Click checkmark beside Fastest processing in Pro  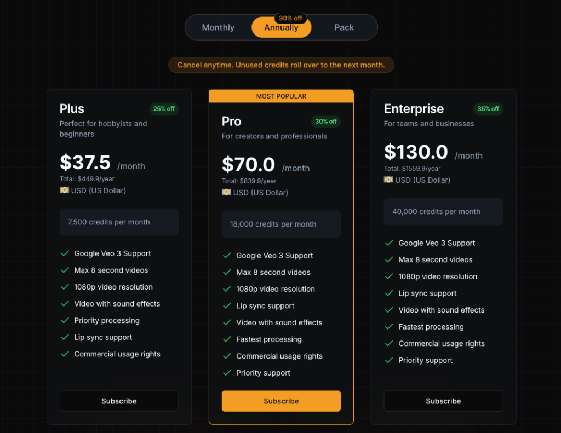[227, 339]
